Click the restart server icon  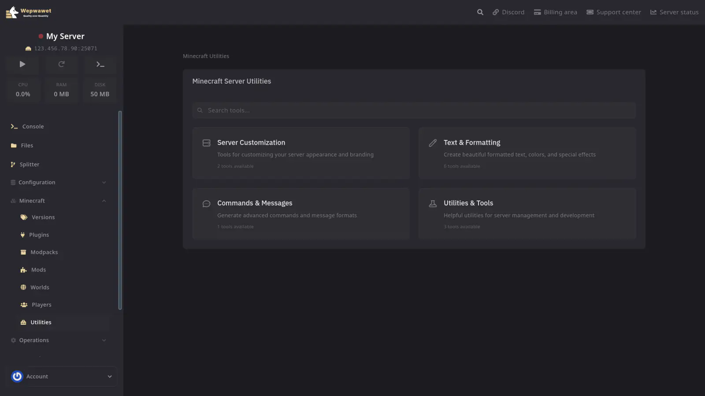61,64
